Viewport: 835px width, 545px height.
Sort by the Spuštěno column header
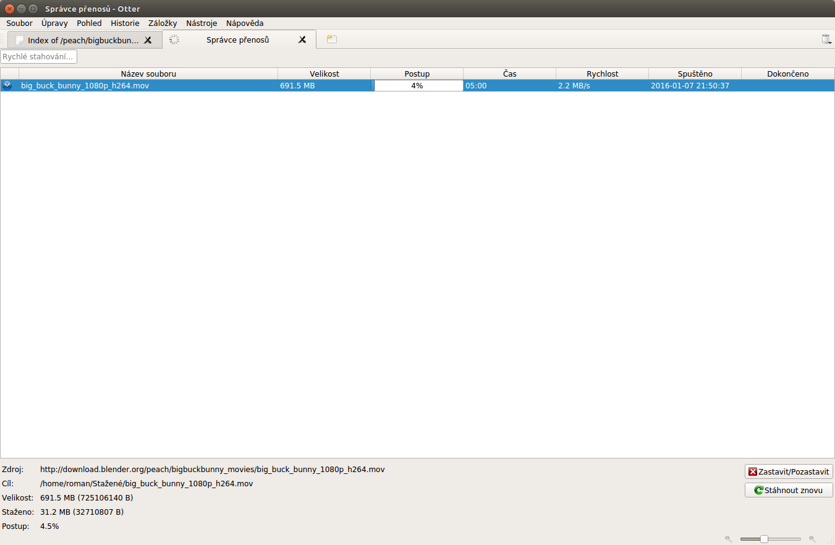click(695, 74)
